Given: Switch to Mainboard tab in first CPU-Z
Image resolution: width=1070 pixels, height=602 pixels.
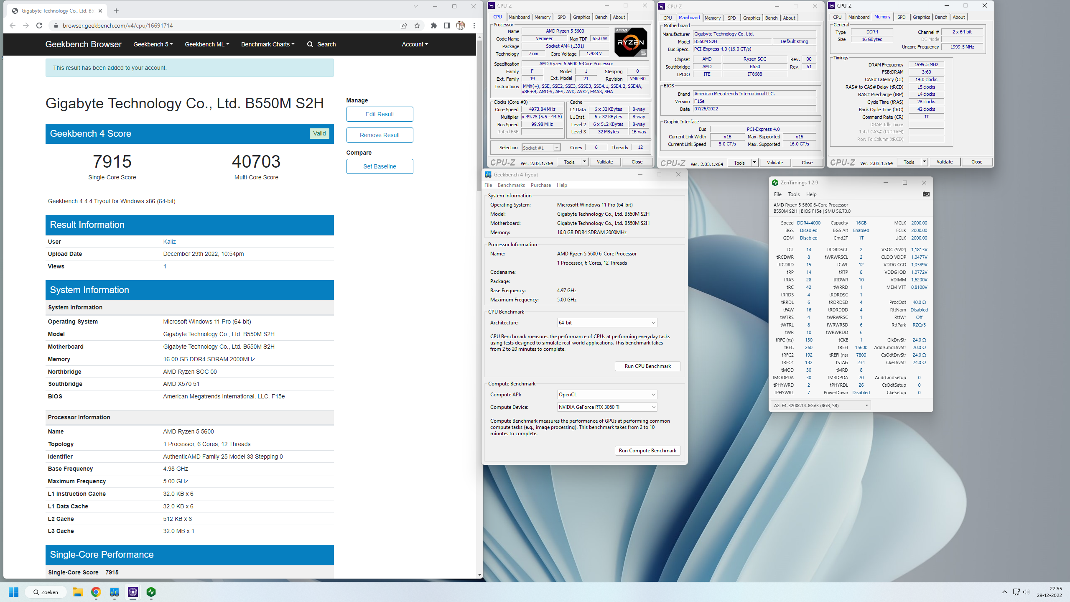Looking at the screenshot, I should 519,17.
